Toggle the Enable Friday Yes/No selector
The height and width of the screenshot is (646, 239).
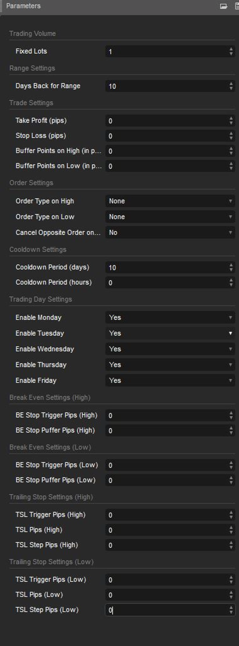(x=170, y=380)
